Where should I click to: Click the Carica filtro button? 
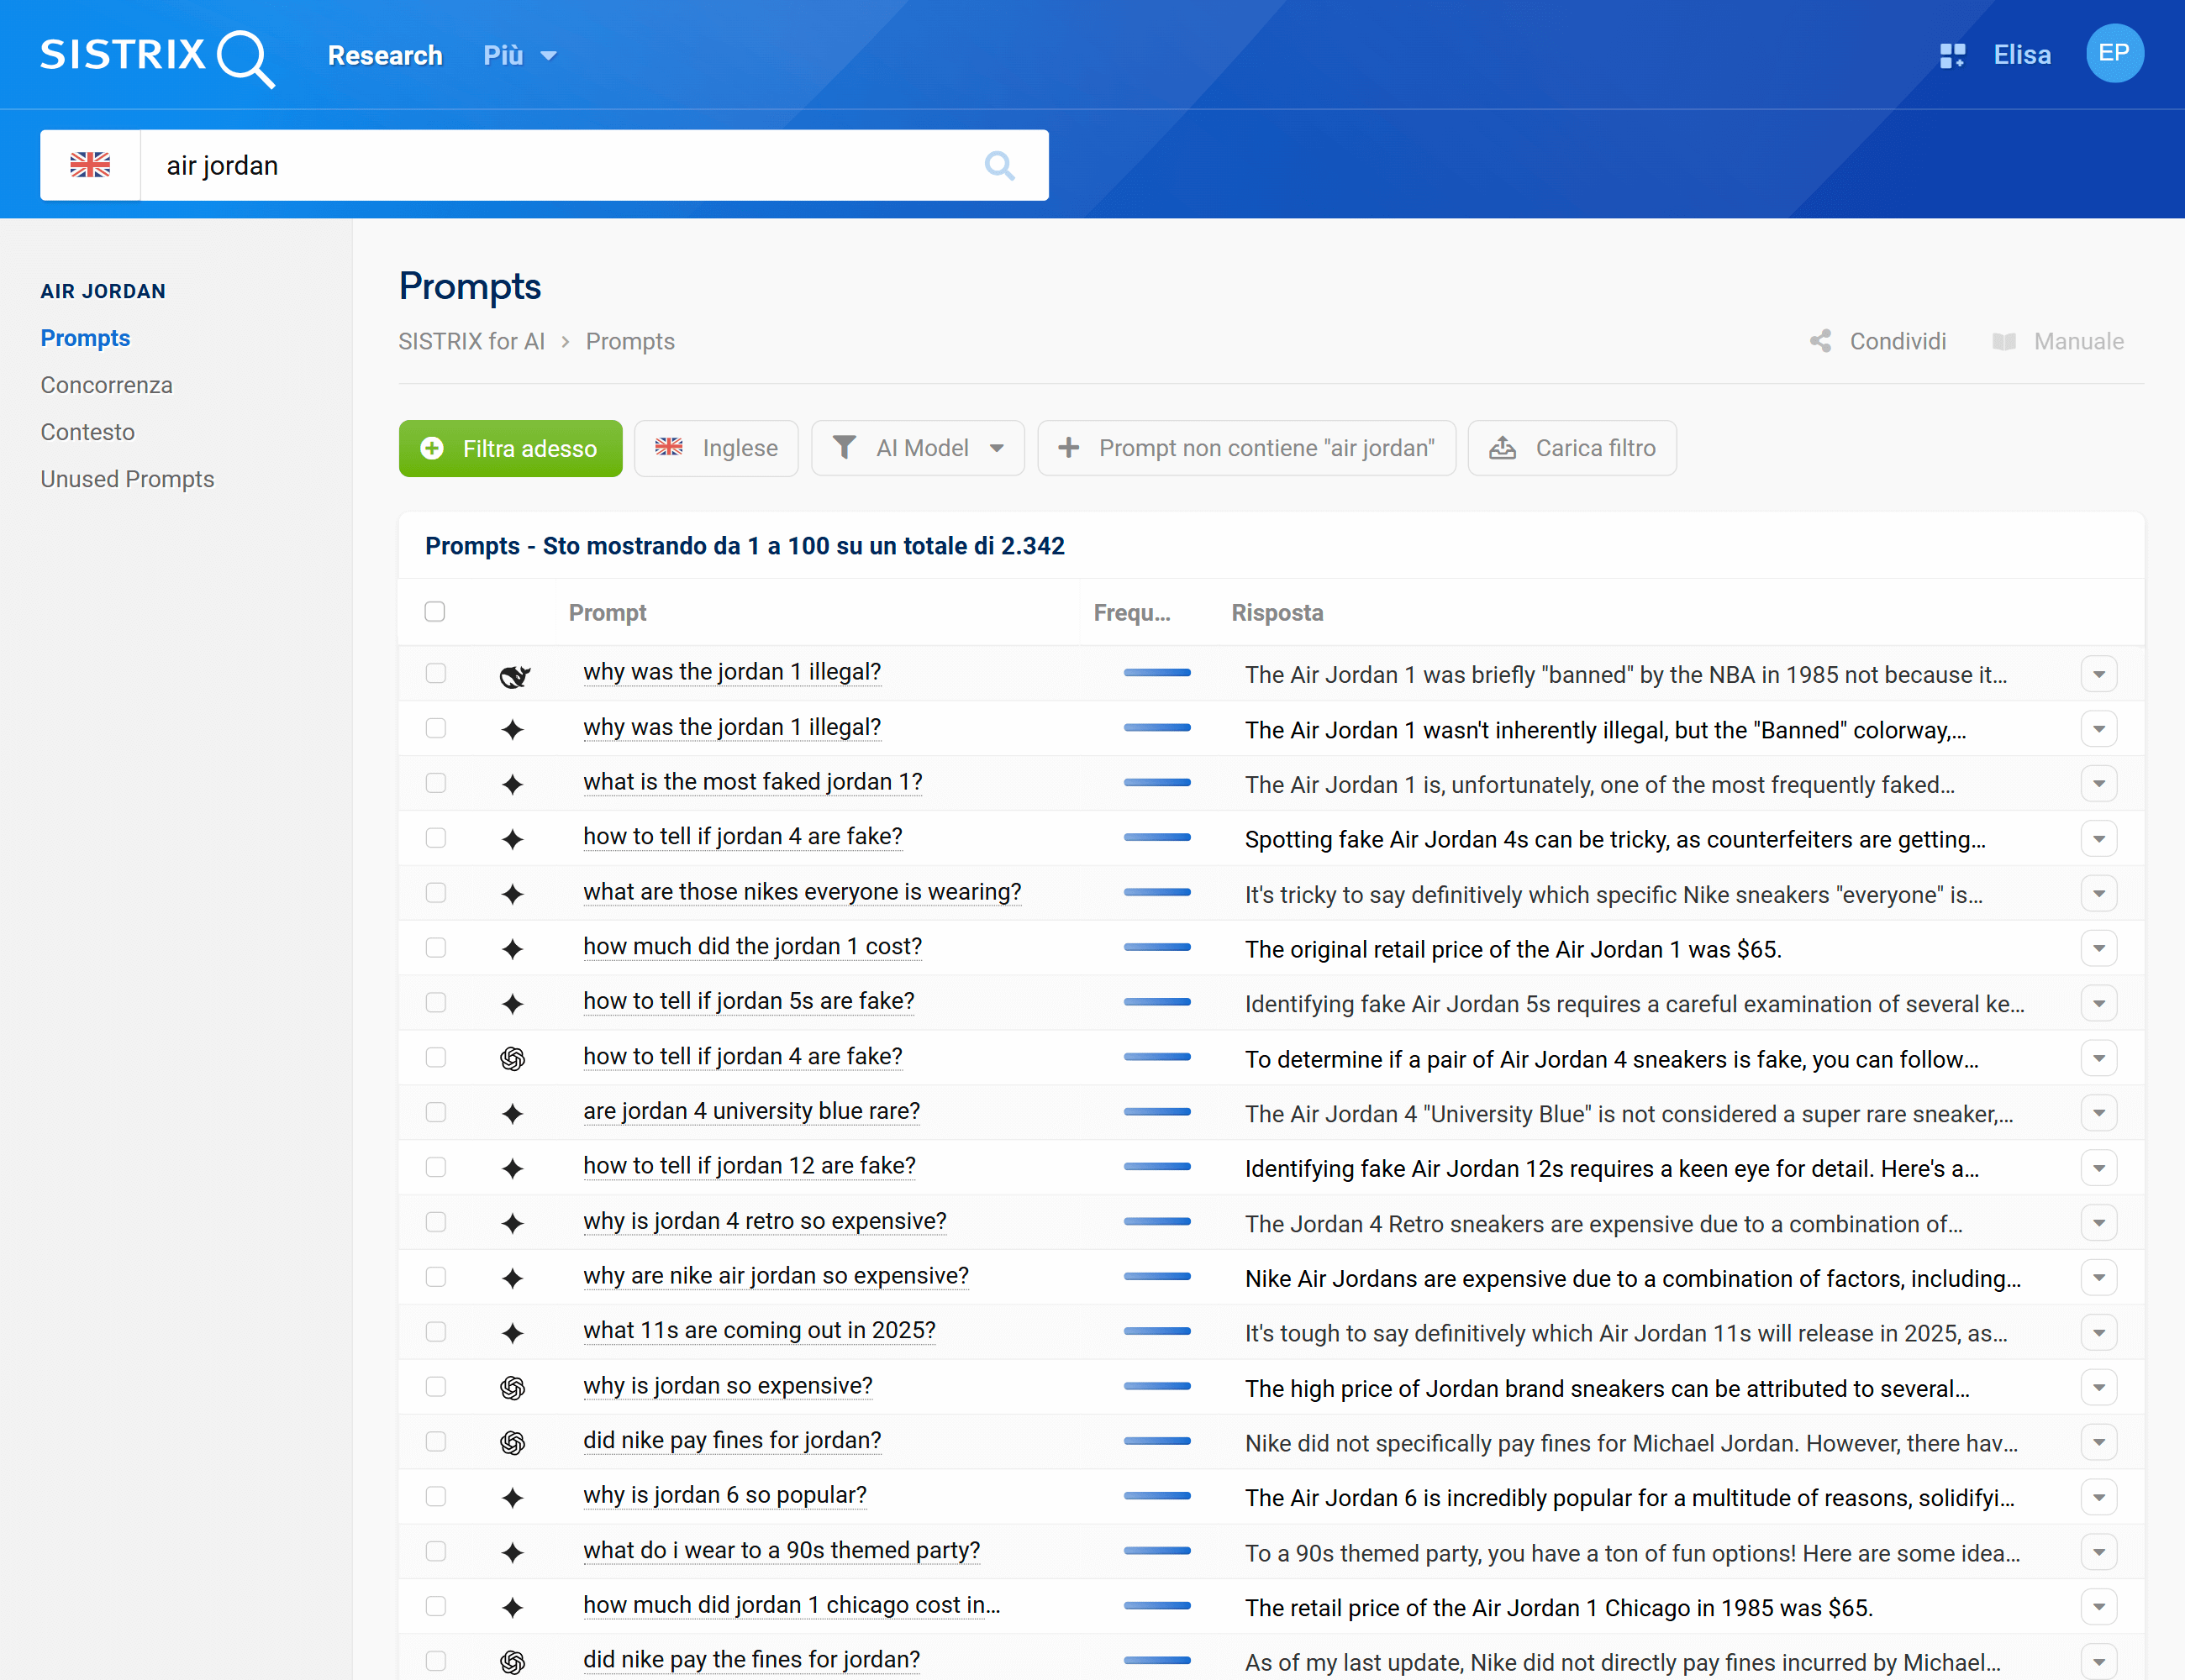click(x=1572, y=448)
